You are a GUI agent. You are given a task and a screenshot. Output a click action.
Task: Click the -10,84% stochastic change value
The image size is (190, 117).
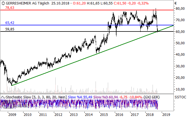pos(135,97)
